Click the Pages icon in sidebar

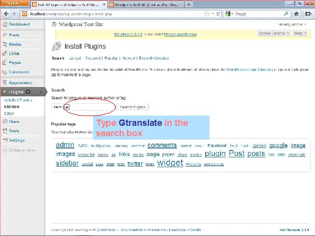coord(4,62)
